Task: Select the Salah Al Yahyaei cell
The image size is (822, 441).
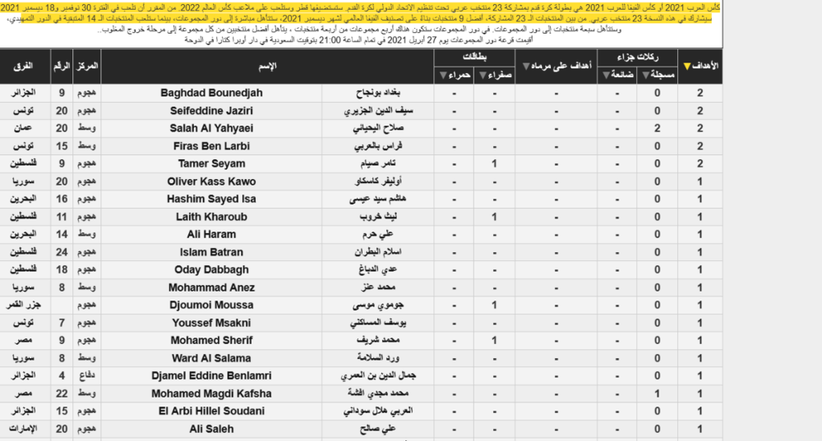Action: (211, 128)
